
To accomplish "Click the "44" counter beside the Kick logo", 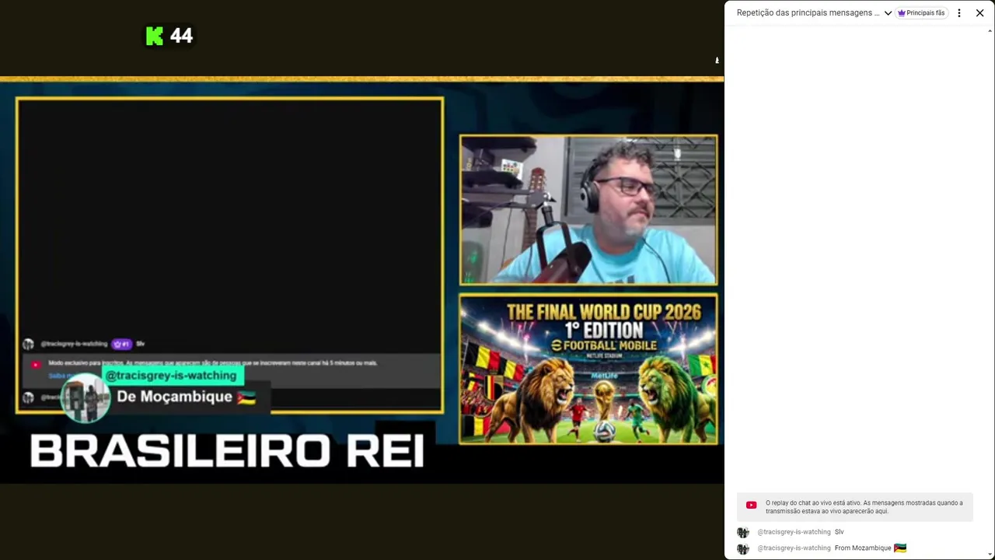I will [x=181, y=36].
